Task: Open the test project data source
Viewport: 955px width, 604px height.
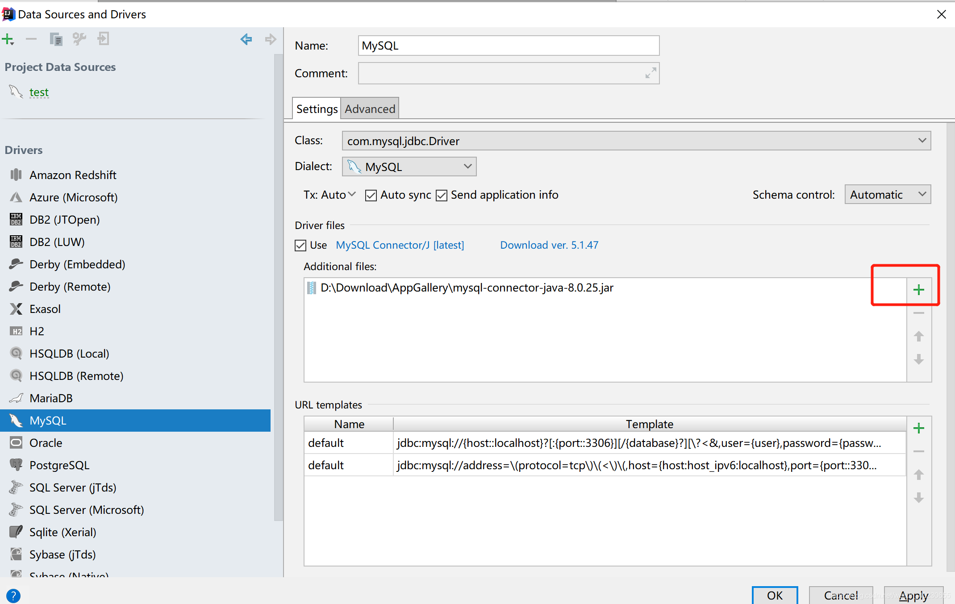Action: pos(39,92)
